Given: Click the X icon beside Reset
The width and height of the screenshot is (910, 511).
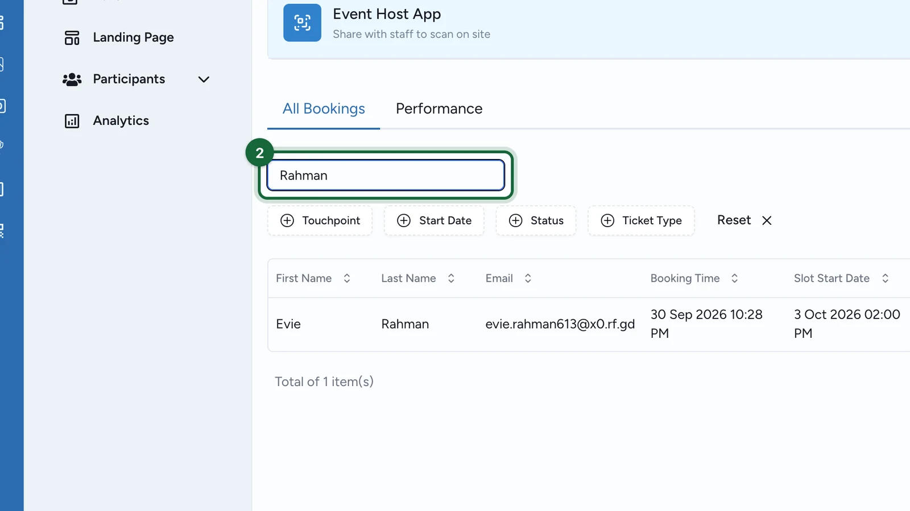Looking at the screenshot, I should pos(767,220).
